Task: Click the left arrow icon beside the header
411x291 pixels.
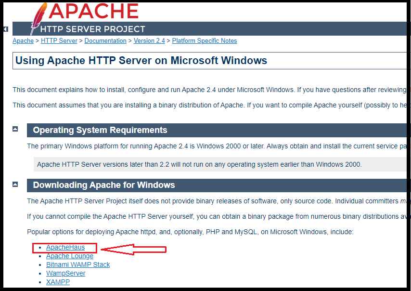Action: 6,29
